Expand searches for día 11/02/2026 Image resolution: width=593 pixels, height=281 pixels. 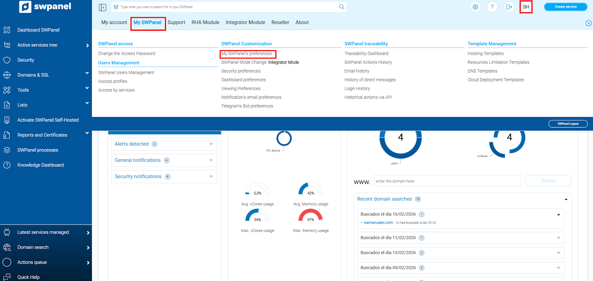click(x=558, y=238)
